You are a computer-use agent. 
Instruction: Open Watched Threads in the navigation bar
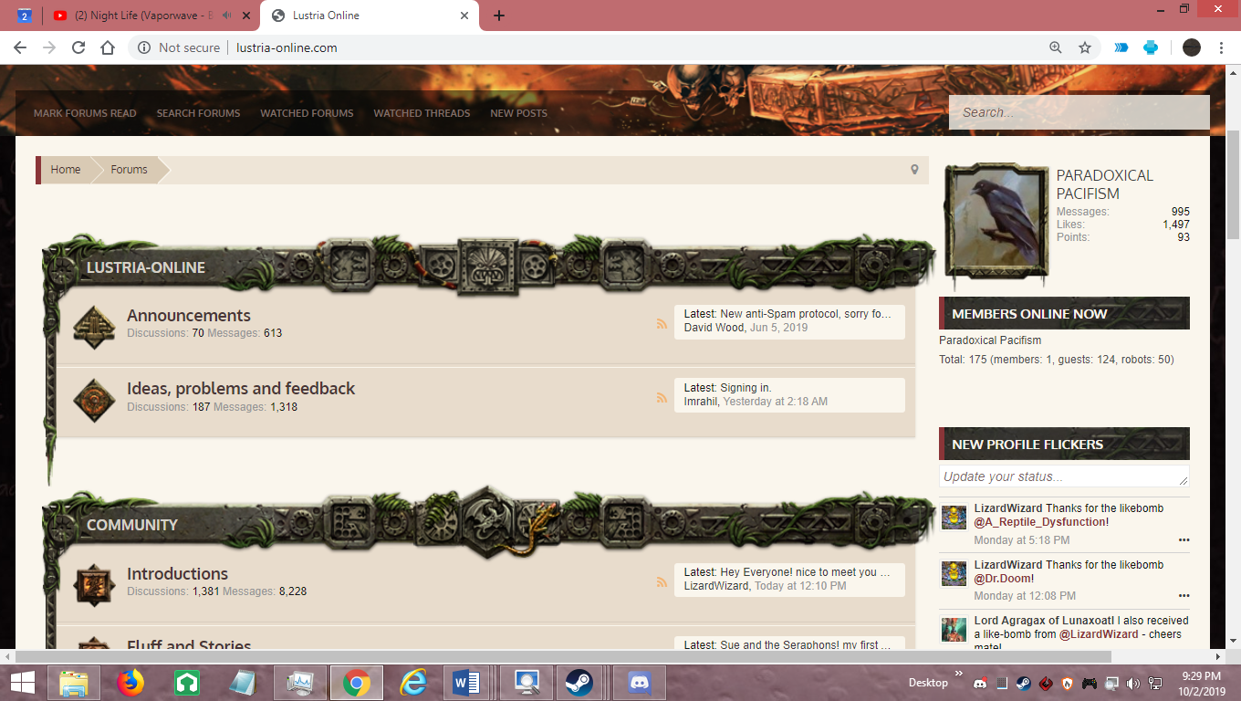pos(422,113)
